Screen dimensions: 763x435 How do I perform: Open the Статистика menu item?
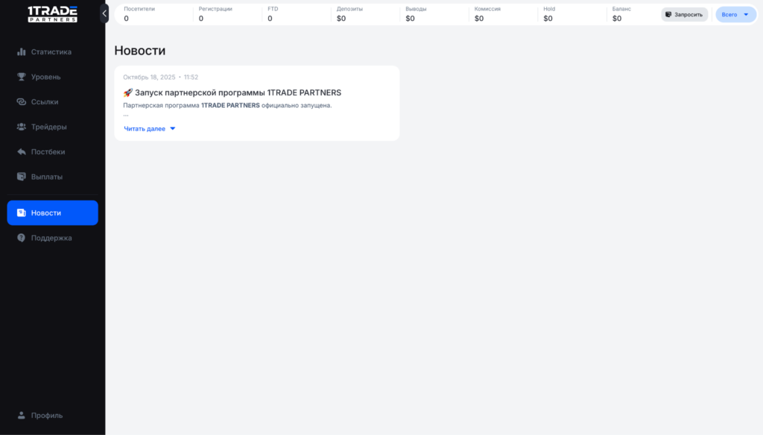pyautogui.click(x=53, y=51)
